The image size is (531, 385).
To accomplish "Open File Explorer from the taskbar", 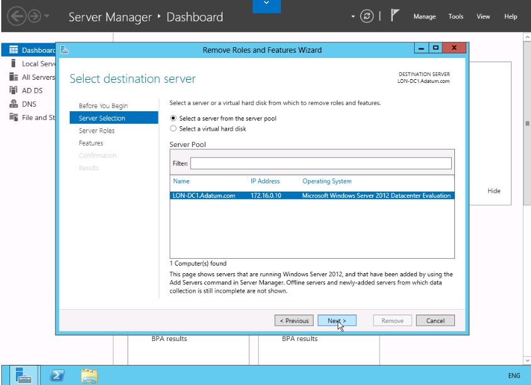I will tap(89, 376).
